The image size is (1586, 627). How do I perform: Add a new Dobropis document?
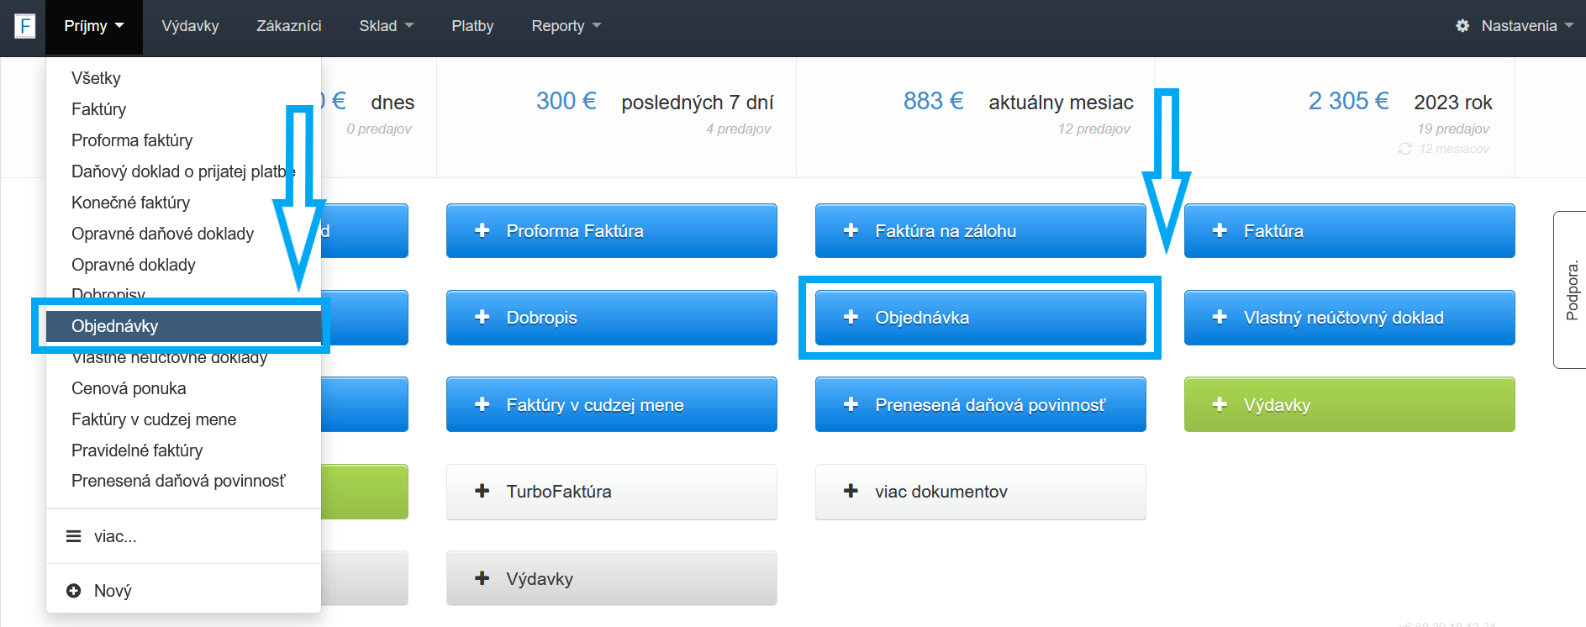tap(611, 318)
